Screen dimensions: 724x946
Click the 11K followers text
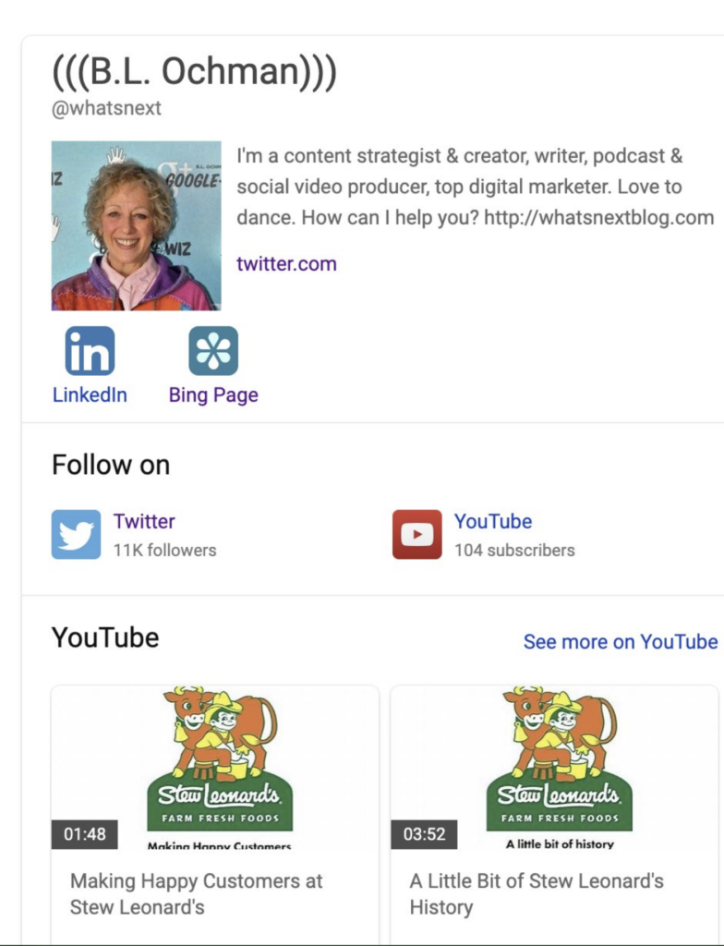(x=164, y=551)
